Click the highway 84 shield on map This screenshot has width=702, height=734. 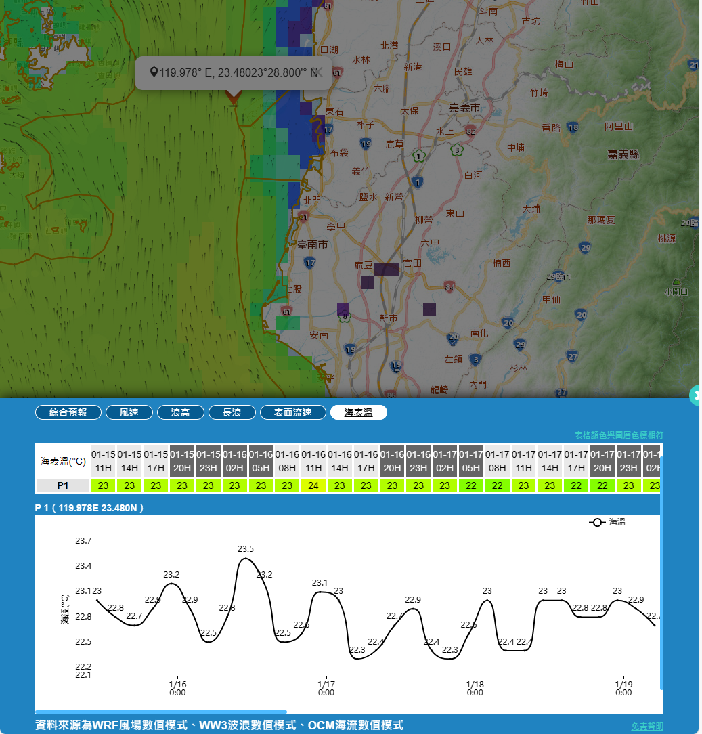[x=450, y=288]
